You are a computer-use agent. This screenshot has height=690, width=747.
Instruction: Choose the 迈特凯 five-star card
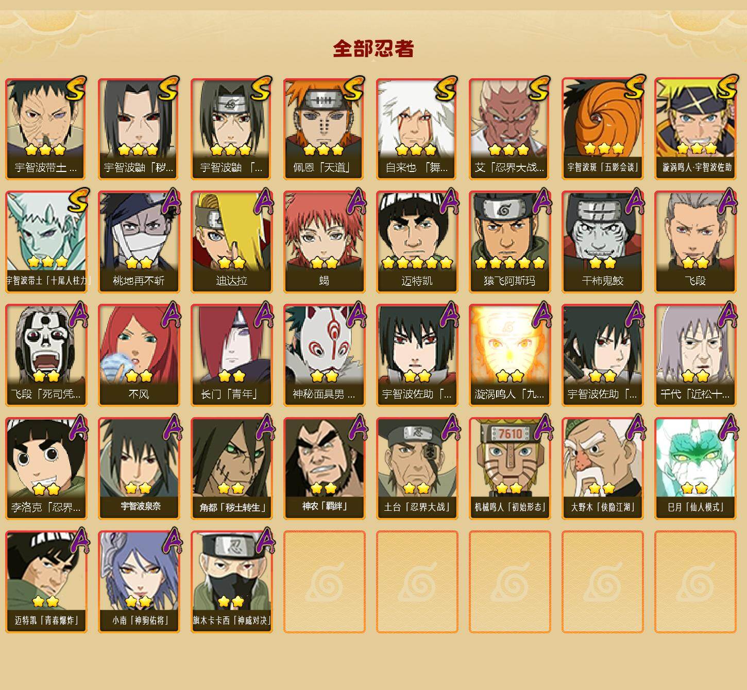(x=417, y=242)
